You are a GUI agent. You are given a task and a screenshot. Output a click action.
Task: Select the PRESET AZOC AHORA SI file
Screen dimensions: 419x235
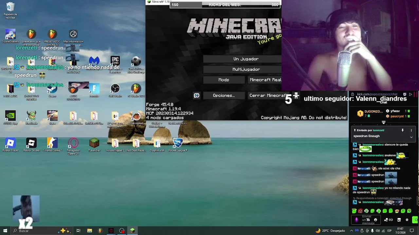pos(52,38)
